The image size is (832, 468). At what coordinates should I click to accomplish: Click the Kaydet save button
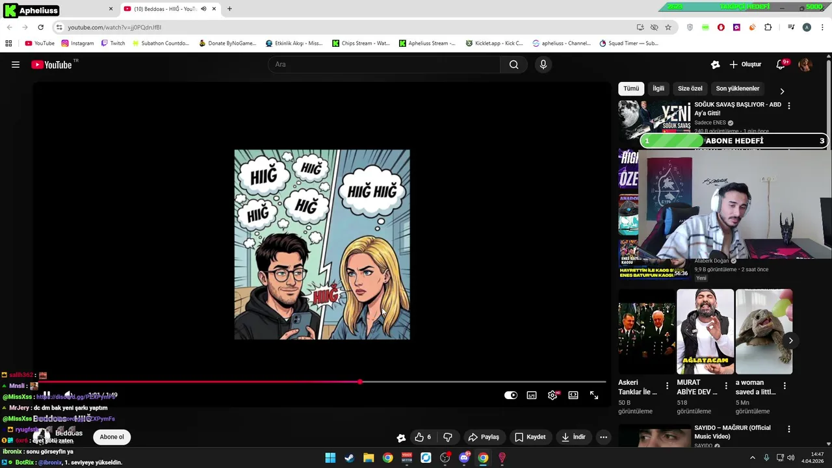[530, 437]
